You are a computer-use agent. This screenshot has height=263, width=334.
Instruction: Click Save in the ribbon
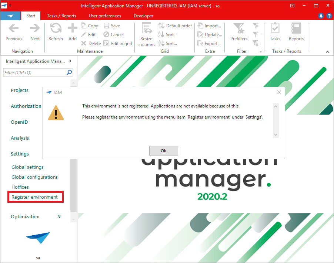[x=112, y=26]
